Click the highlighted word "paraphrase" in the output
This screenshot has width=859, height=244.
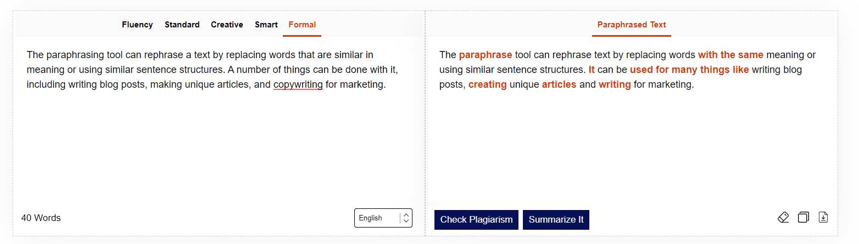tap(486, 55)
